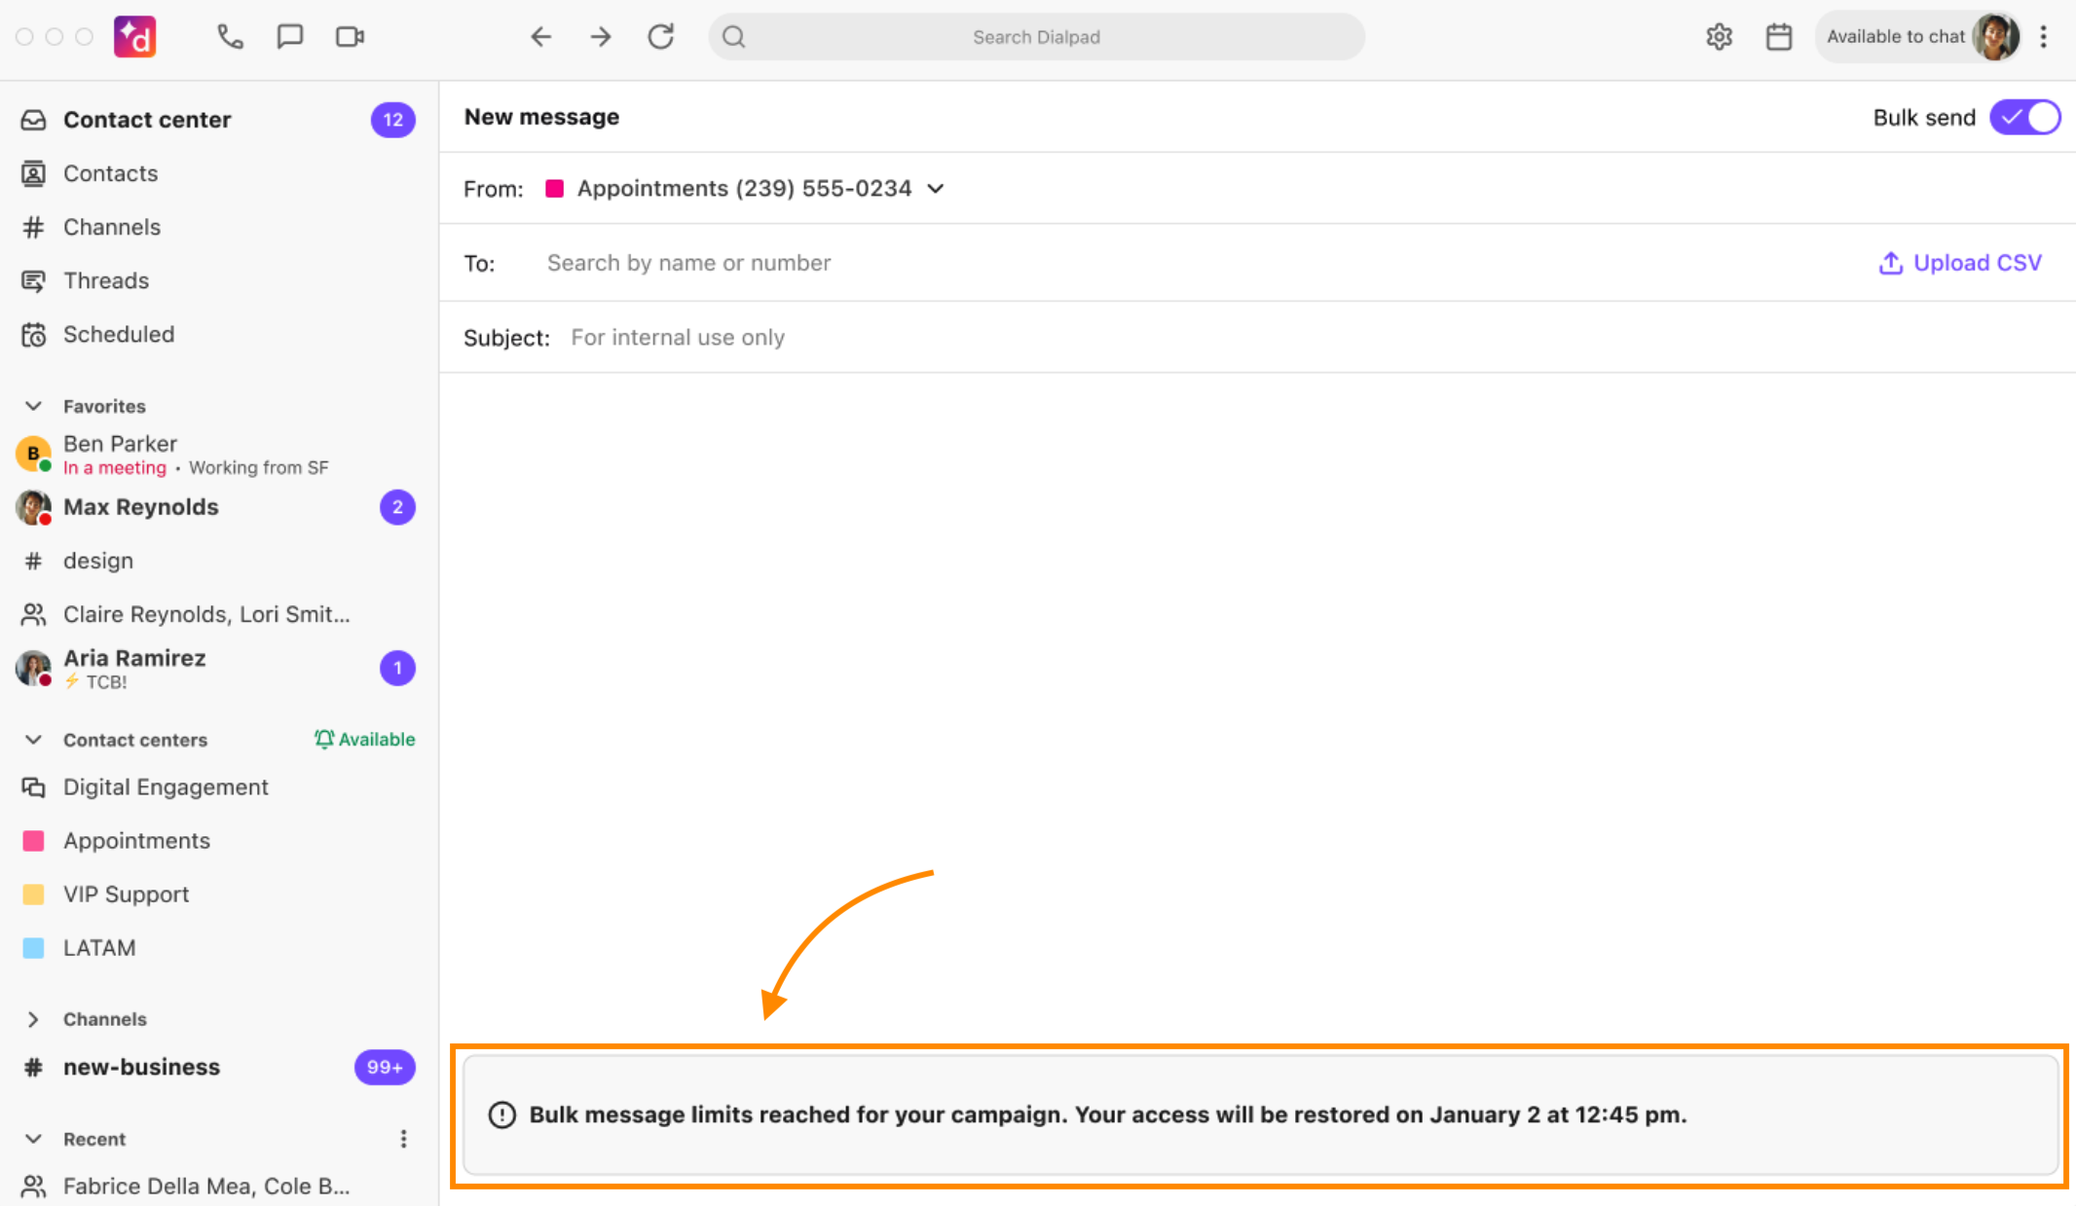Go forward with the right arrow
This screenshot has width=2076, height=1206.
[x=601, y=37]
